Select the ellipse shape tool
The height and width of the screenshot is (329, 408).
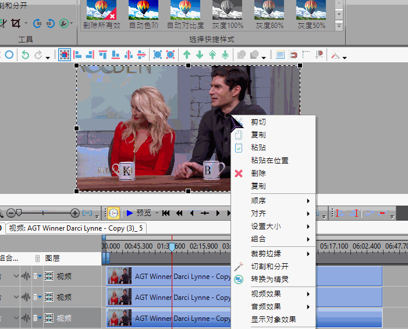click(x=9, y=55)
